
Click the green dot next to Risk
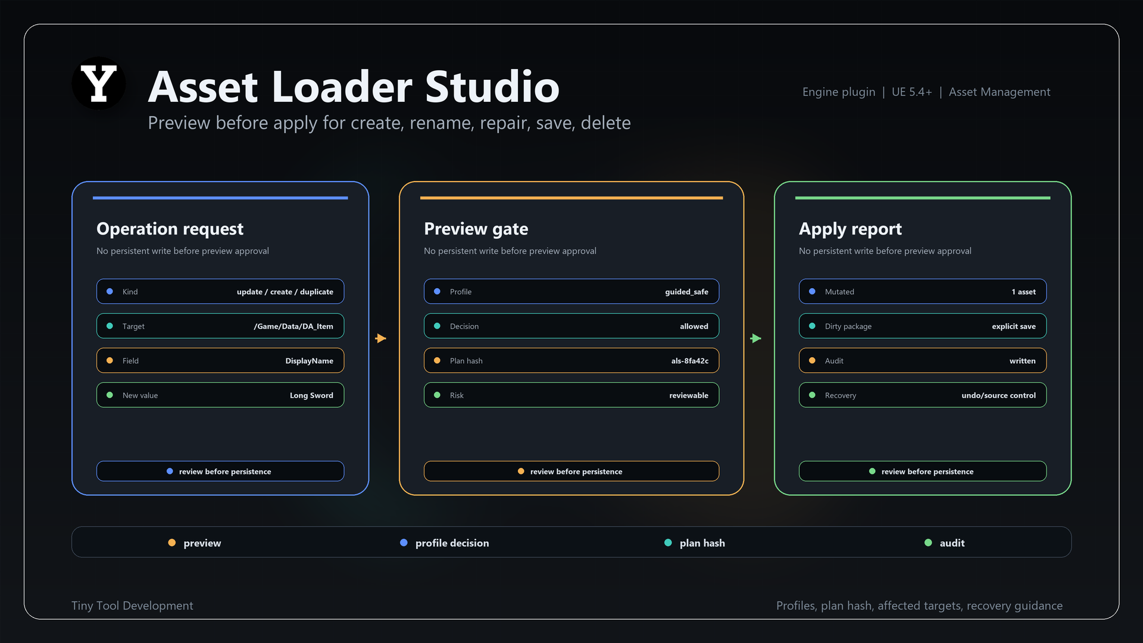(437, 395)
